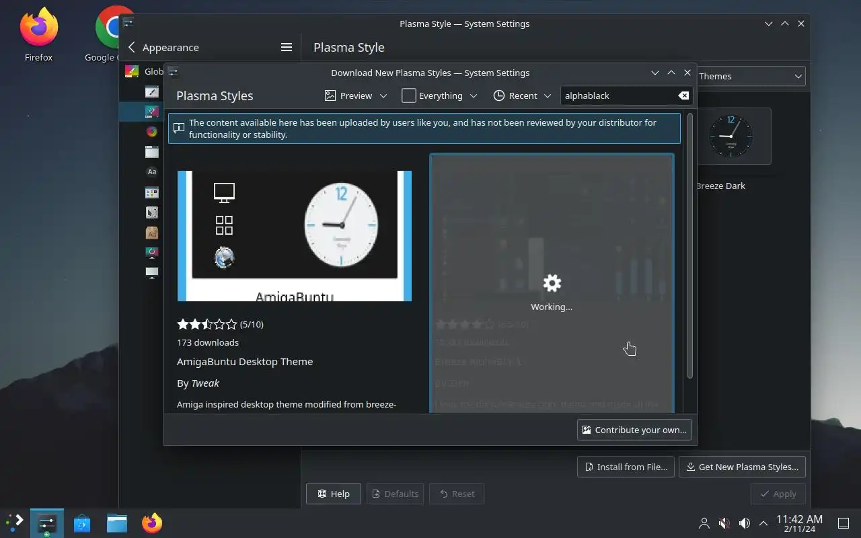Click the download dialog's vertical scrollbar
861x538 pixels.
689,245
